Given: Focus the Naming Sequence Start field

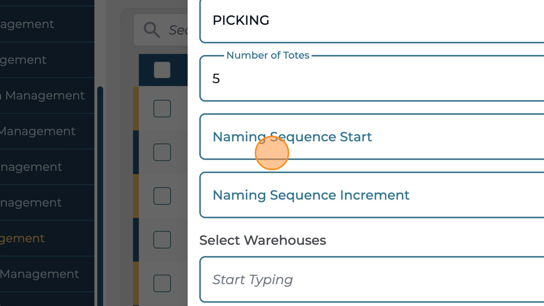Looking at the screenshot, I should [x=372, y=137].
